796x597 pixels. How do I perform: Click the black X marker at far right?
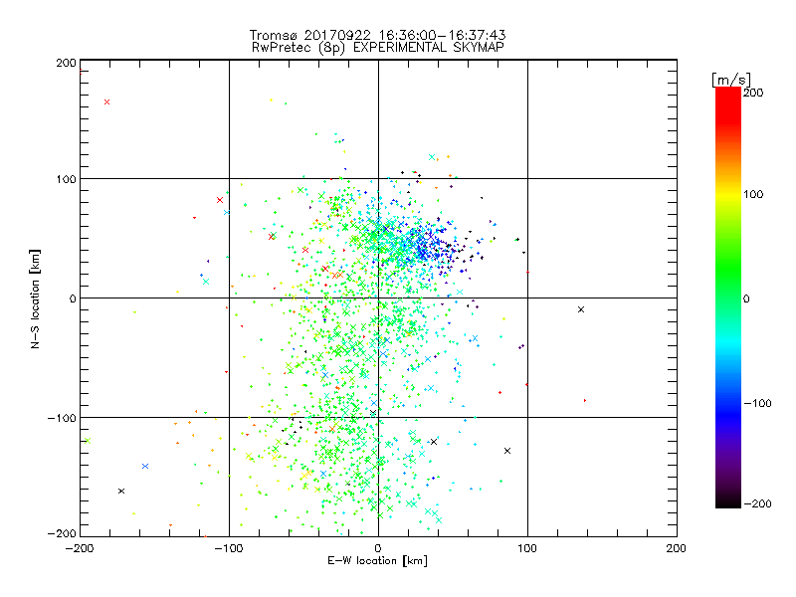click(x=581, y=309)
